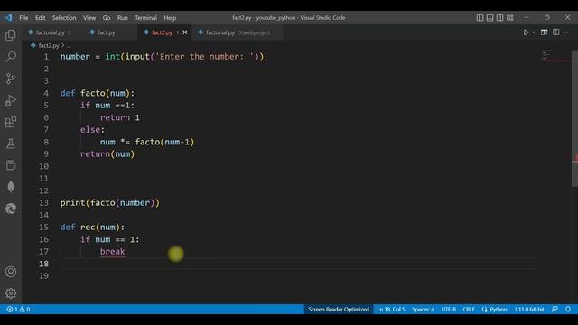Toggle the bottom panel layout
This screenshot has width=578, height=325.
pyautogui.click(x=489, y=18)
